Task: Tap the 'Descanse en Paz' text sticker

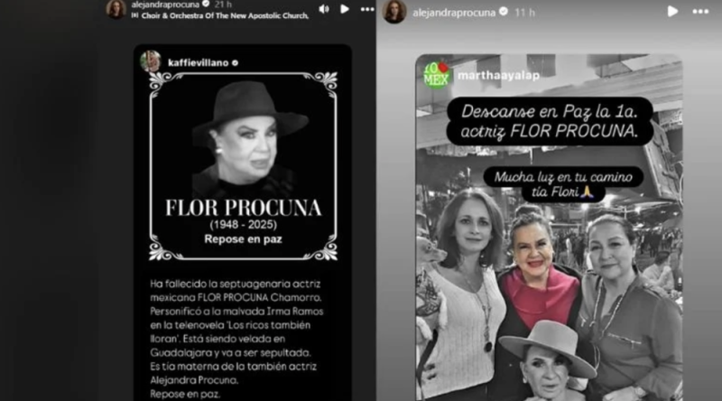Action: [550, 121]
